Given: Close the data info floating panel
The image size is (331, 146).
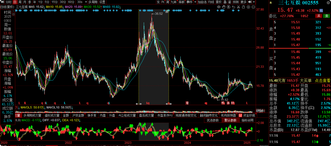Looking at the screenshot, I should click(x=14, y=11).
